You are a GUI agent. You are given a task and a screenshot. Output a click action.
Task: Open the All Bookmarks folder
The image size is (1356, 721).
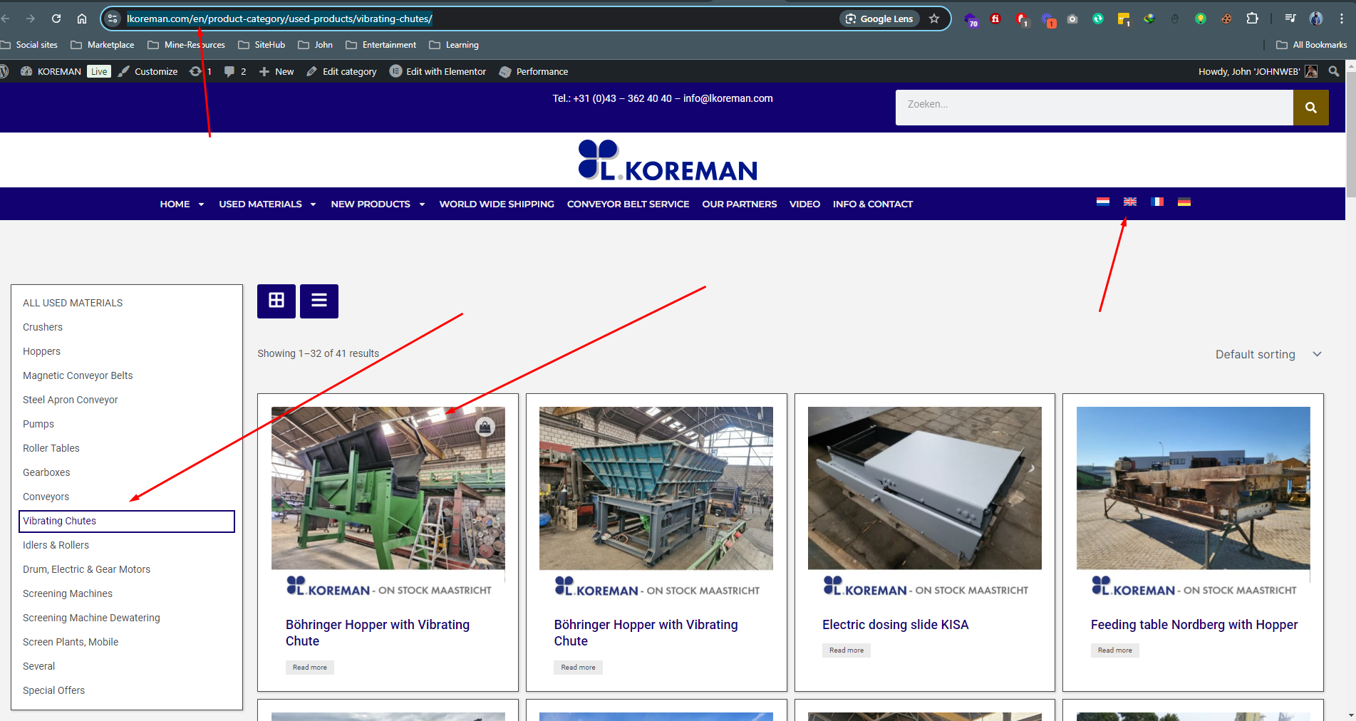tap(1312, 45)
